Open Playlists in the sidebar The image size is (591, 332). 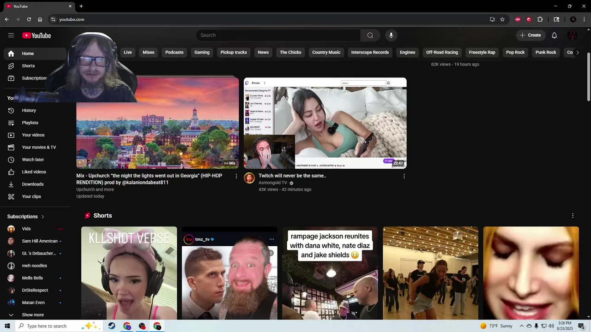(x=35, y=123)
